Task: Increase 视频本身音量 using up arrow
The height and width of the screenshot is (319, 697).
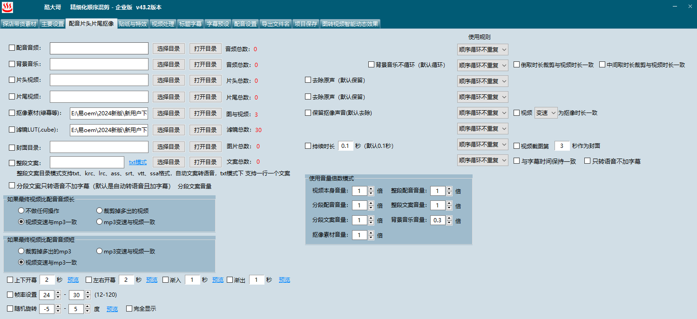Action: pyautogui.click(x=371, y=188)
